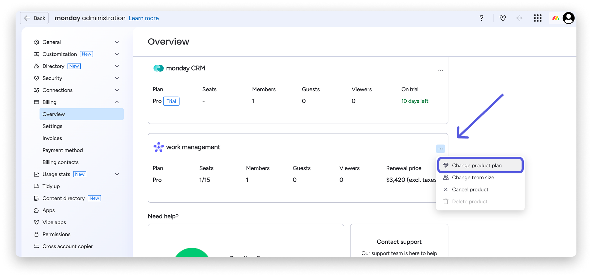Click the Directory people icon

coord(36,66)
